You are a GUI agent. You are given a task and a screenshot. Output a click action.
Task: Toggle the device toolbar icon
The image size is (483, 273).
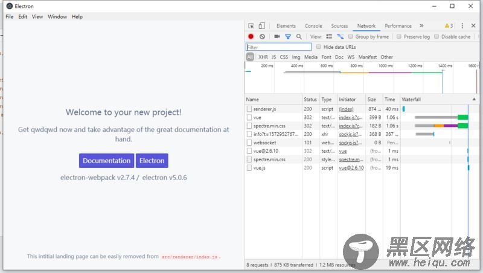[261, 26]
